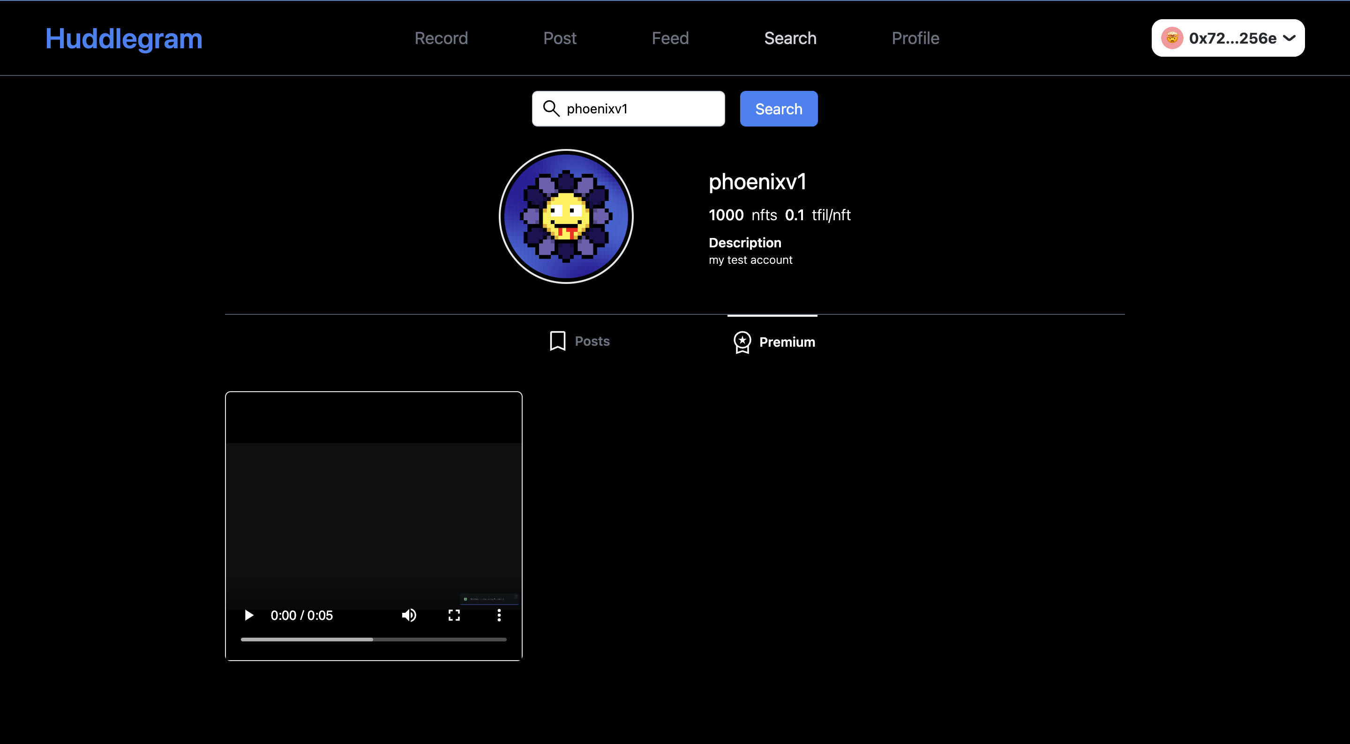Select the Premium tab label
The width and height of the screenshot is (1350, 744).
787,342
